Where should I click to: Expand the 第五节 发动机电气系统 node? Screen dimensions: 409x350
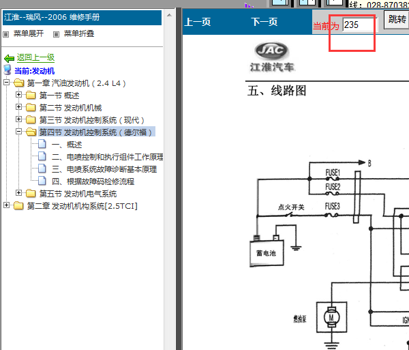point(18,192)
